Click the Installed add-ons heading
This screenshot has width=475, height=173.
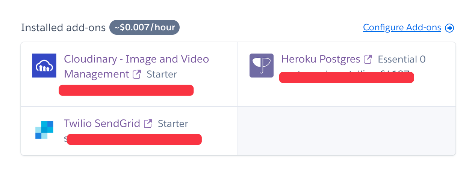pos(63,28)
